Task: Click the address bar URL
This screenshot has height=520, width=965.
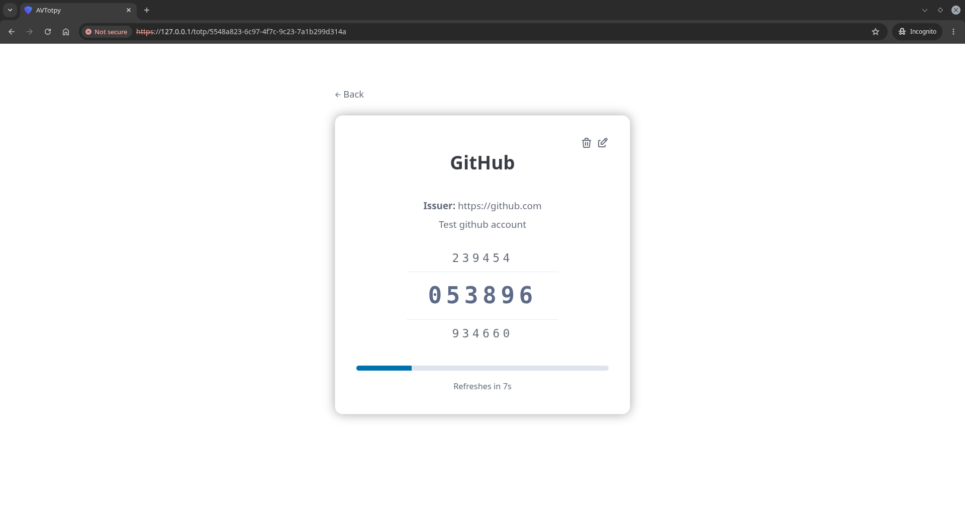Action: pyautogui.click(x=241, y=32)
